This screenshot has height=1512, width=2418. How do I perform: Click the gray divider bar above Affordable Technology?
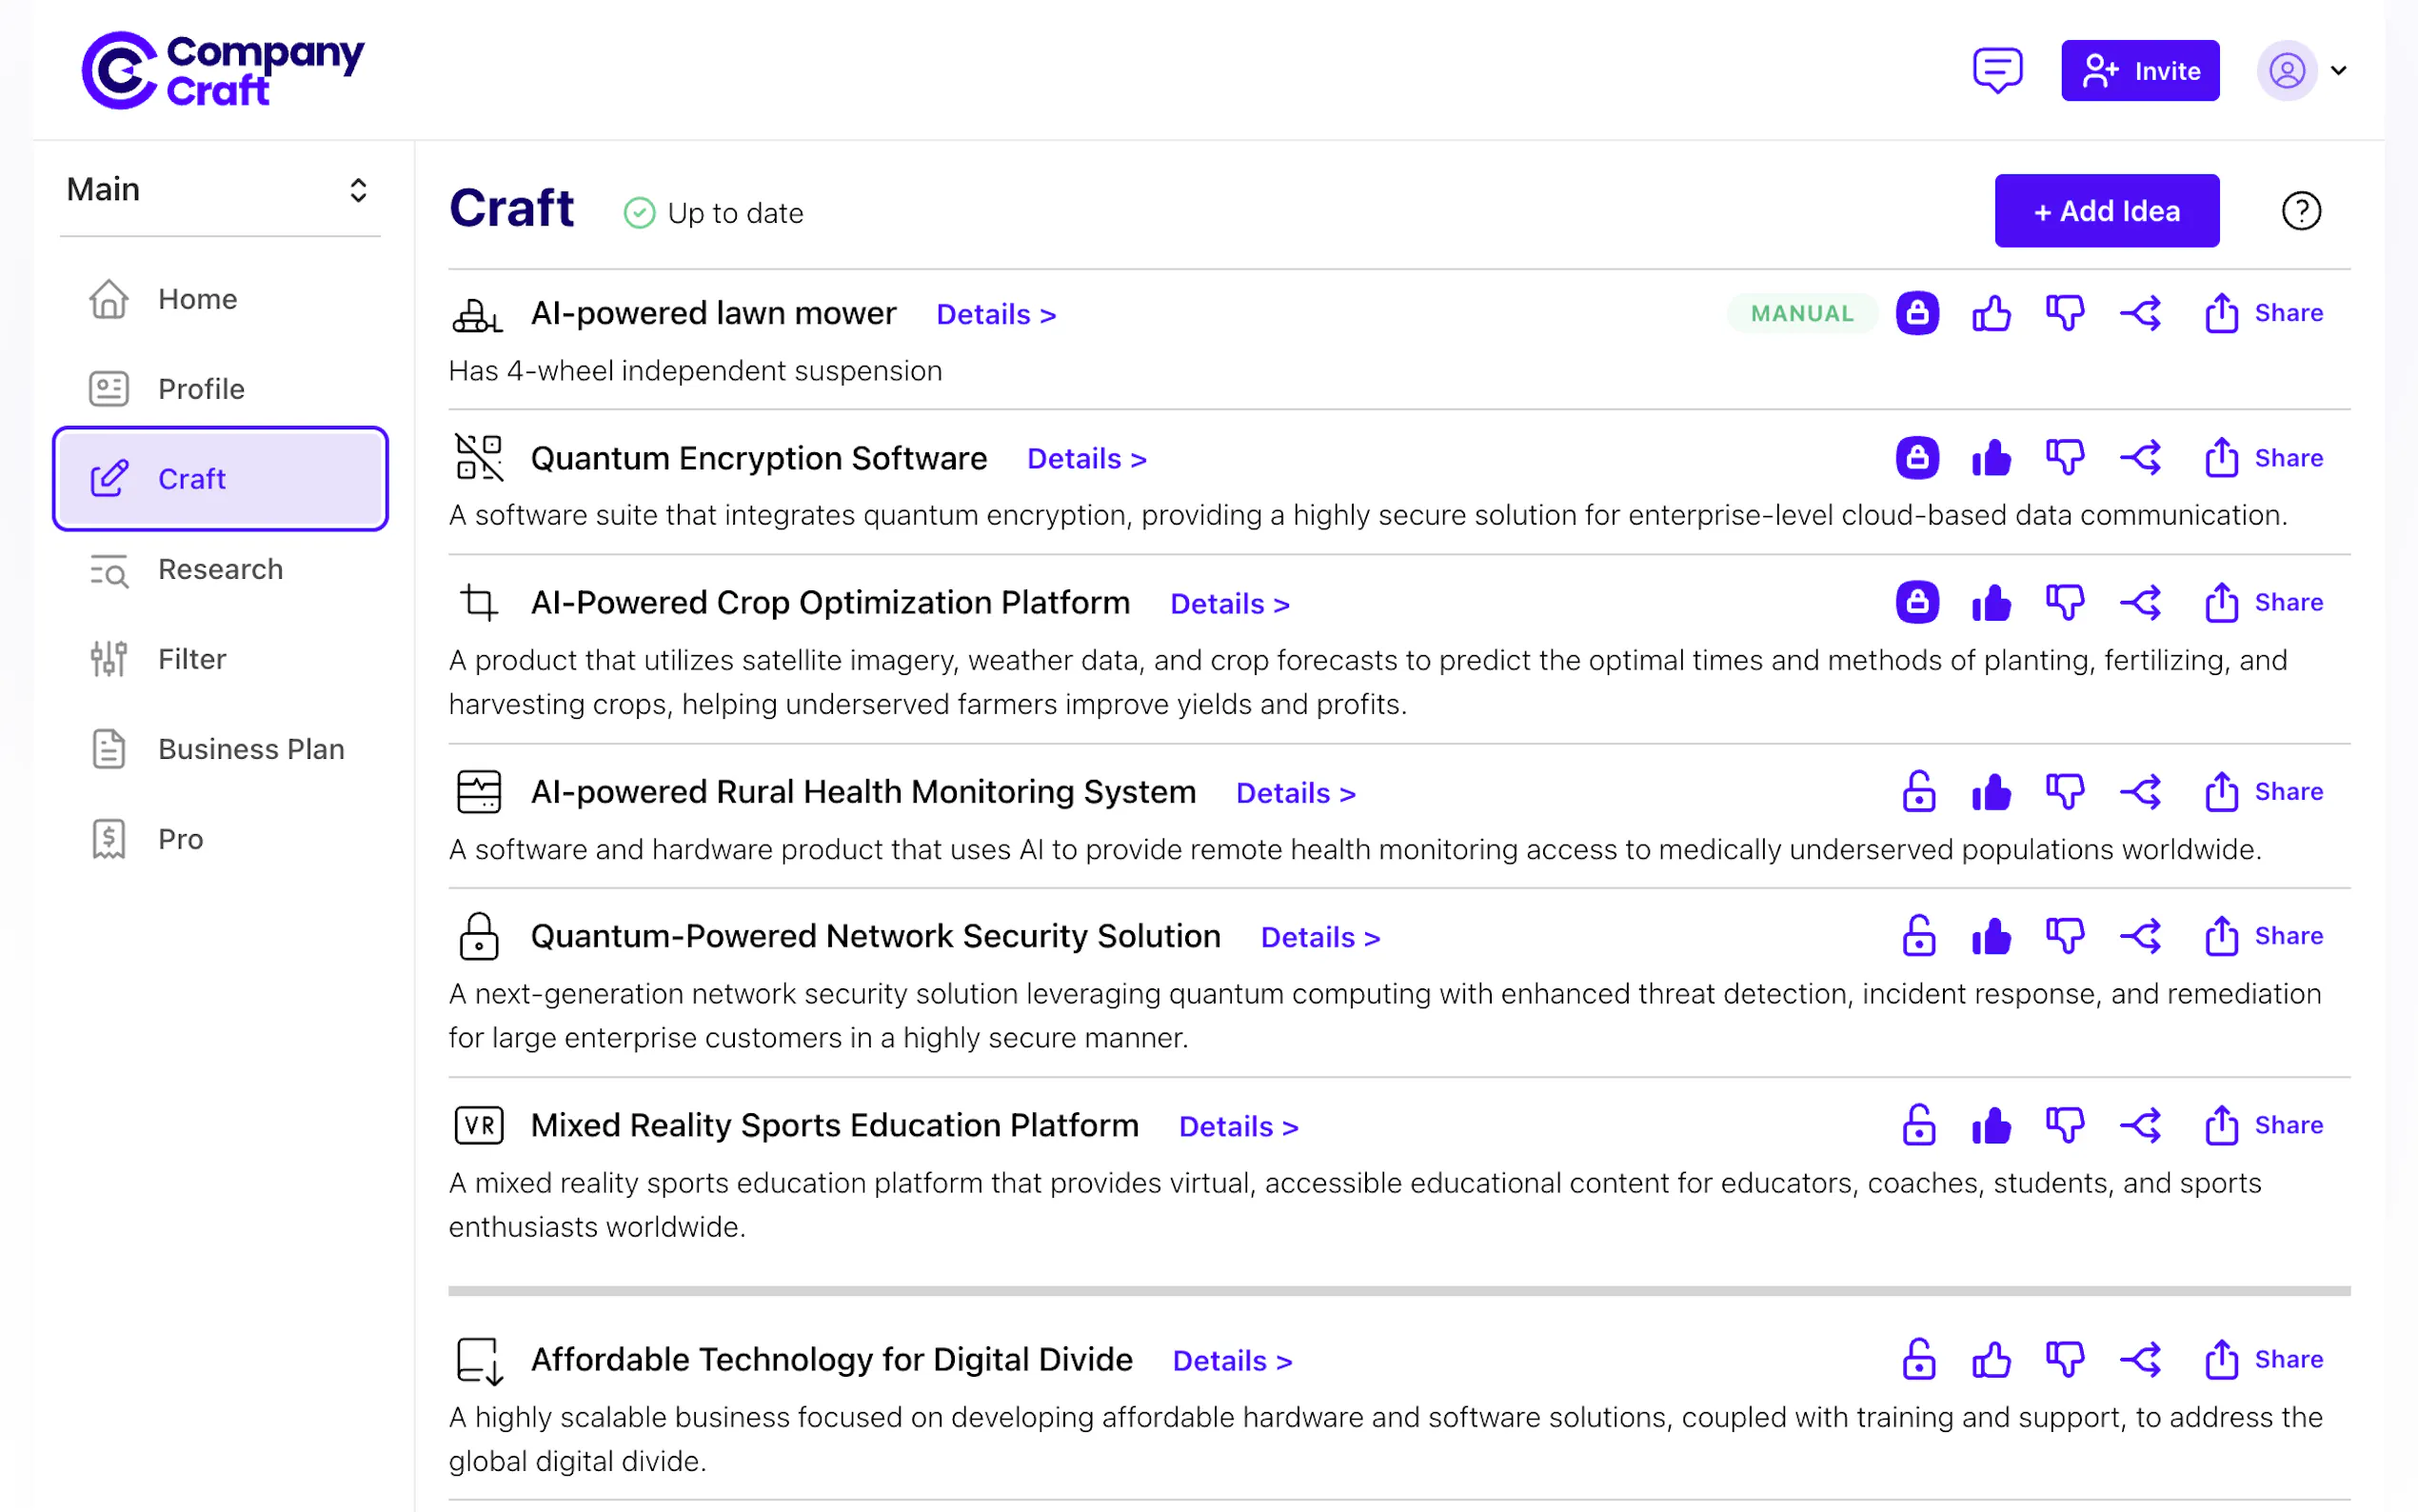tap(1398, 1291)
